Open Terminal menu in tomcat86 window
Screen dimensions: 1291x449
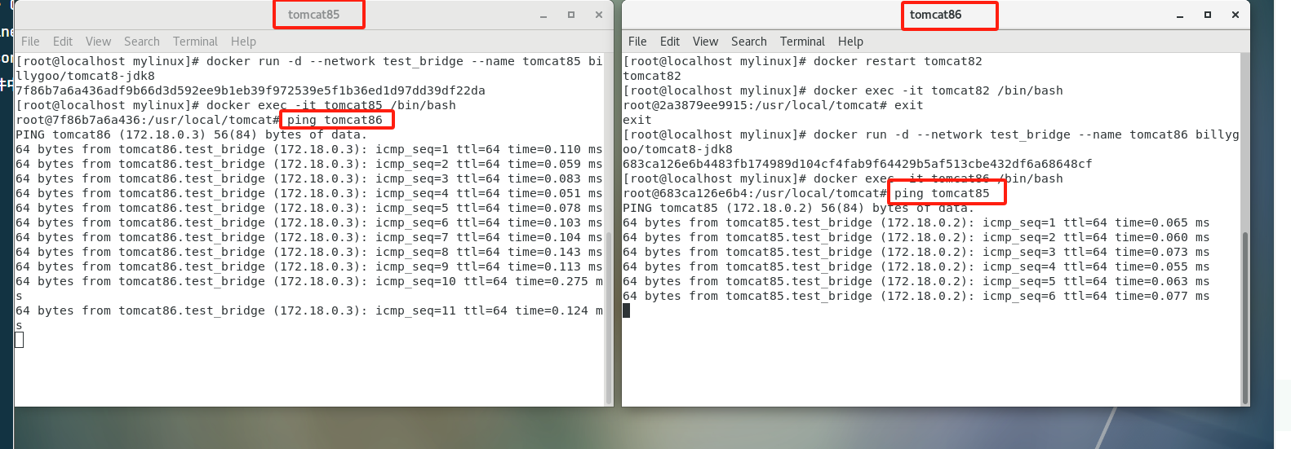pos(802,42)
